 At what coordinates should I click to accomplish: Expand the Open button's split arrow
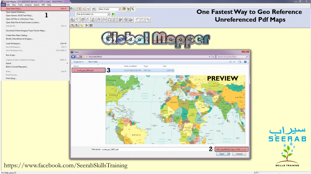[x=229, y=154]
